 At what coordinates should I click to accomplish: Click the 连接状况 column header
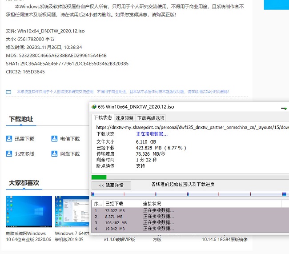(211, 204)
